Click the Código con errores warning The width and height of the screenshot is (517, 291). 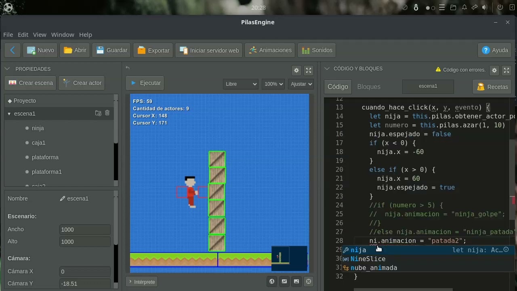click(460, 70)
